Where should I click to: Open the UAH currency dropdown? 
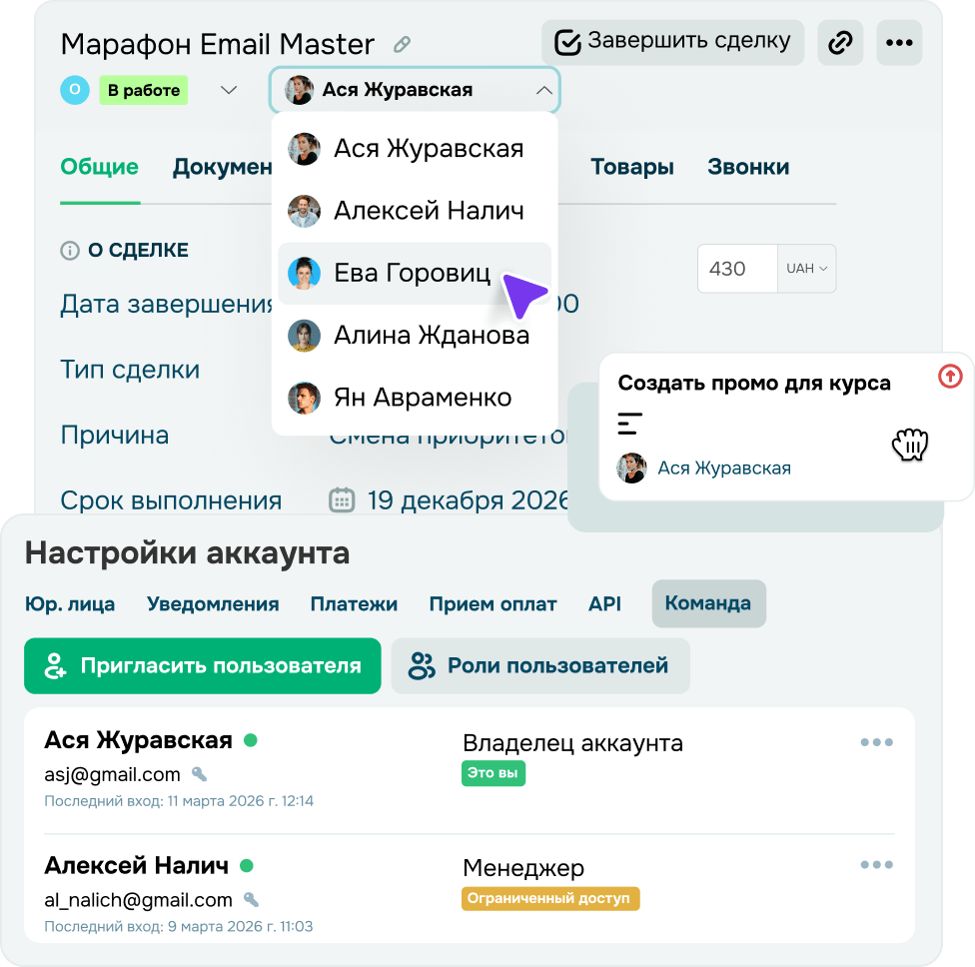click(806, 268)
